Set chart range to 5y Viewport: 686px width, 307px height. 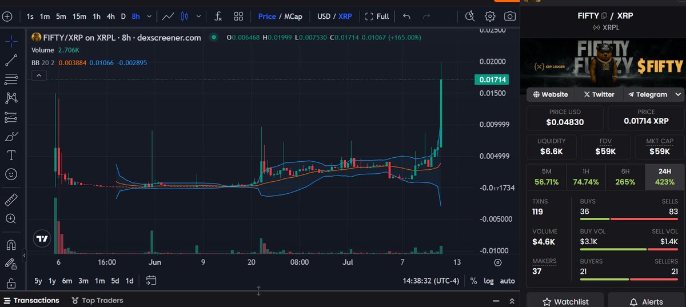click(38, 281)
